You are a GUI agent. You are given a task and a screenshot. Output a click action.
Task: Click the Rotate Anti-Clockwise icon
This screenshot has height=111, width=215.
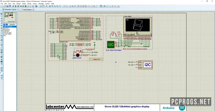1,70
